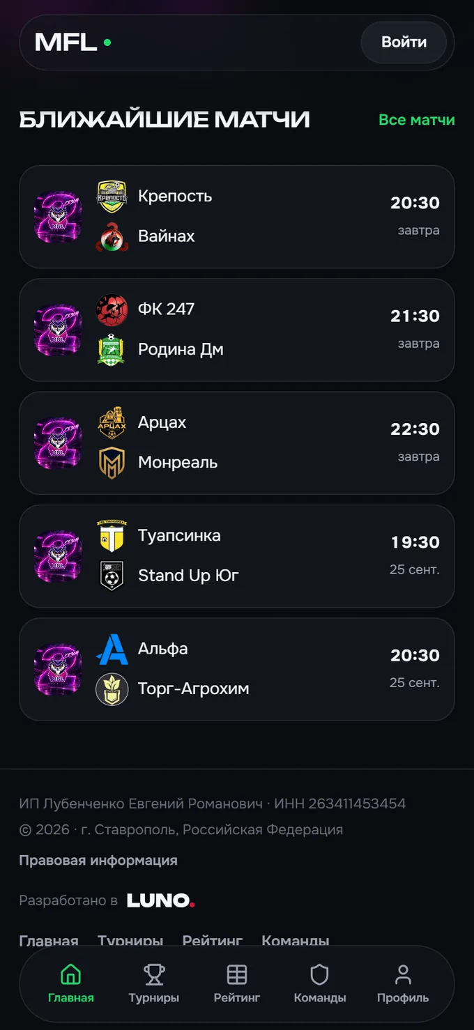Open the Главная home icon in bottom navigation
This screenshot has height=1030, width=474.
click(x=70, y=974)
